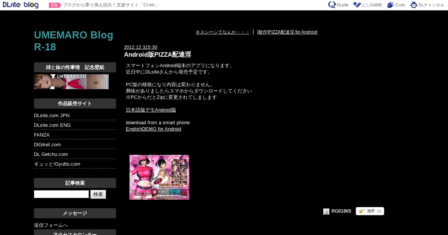Click the DLチャンネル icon
Screen dimensions: 448x235
(x=414, y=5)
